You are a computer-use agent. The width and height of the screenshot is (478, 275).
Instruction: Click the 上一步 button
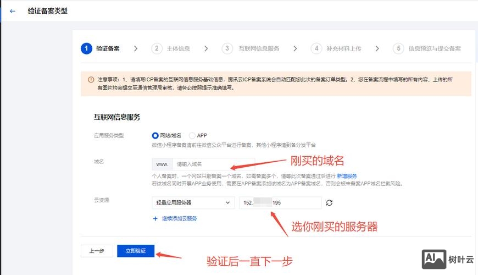tap(97, 251)
